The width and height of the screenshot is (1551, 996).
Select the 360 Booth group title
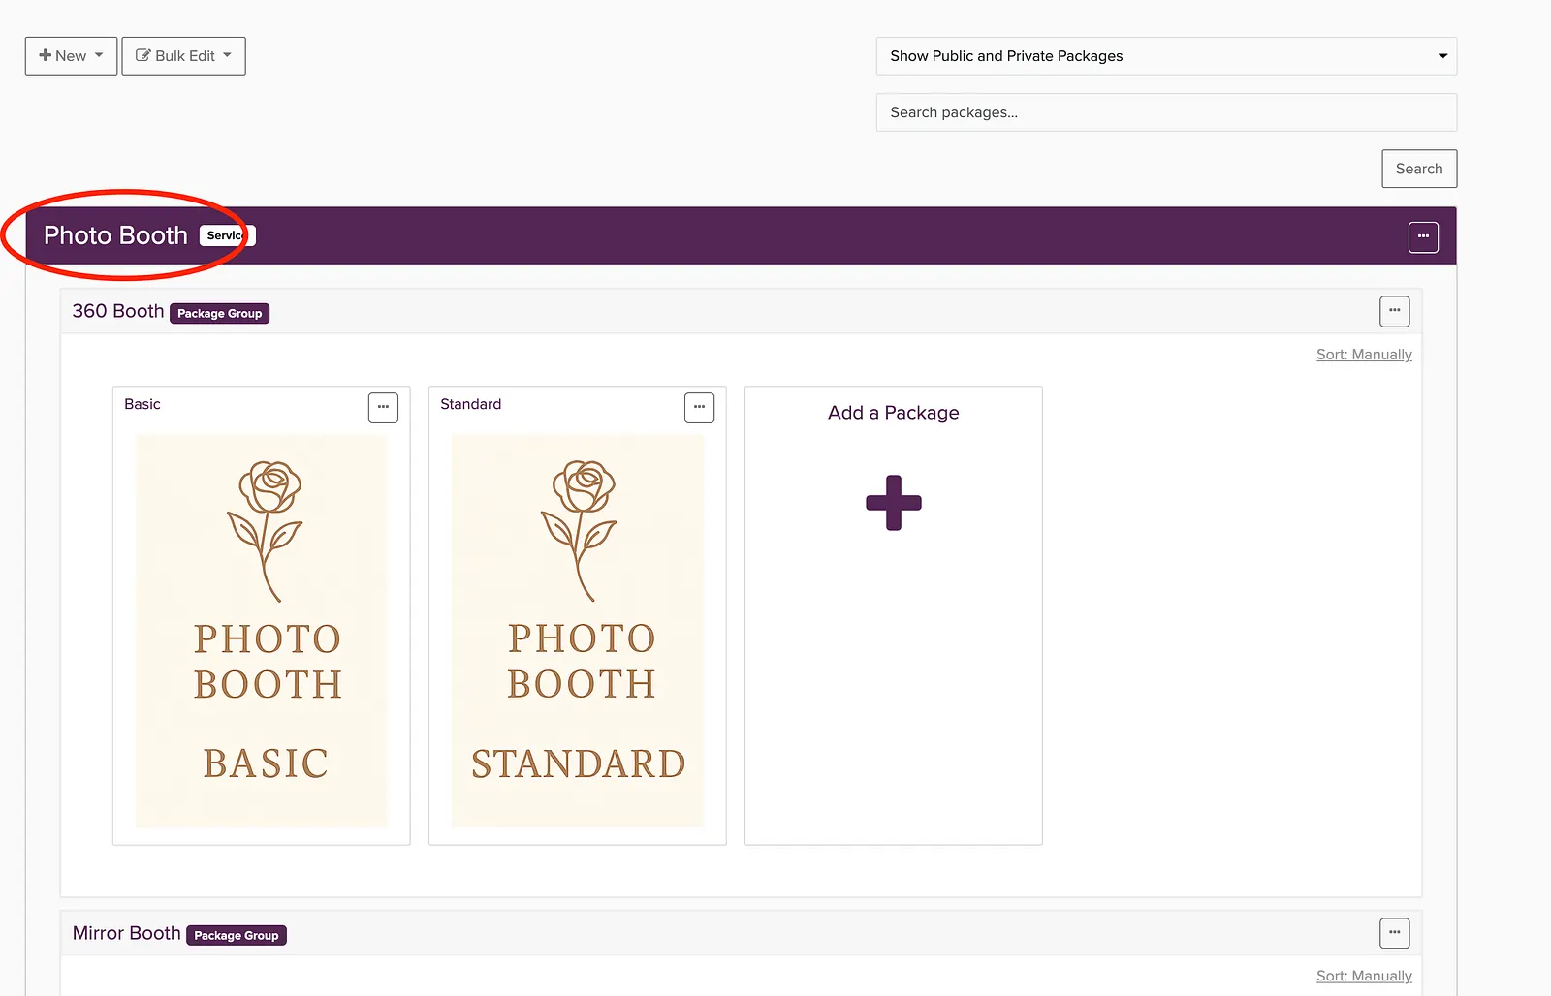coord(118,311)
